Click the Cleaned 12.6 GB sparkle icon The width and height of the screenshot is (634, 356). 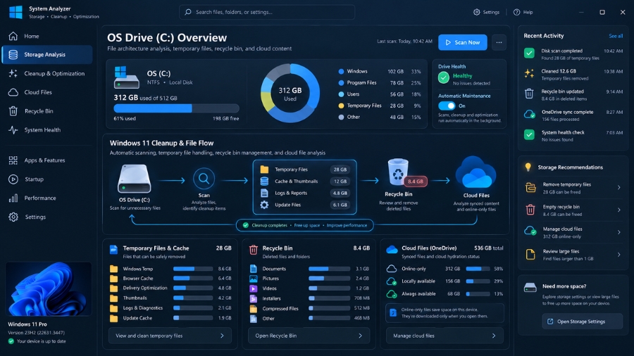(529, 73)
